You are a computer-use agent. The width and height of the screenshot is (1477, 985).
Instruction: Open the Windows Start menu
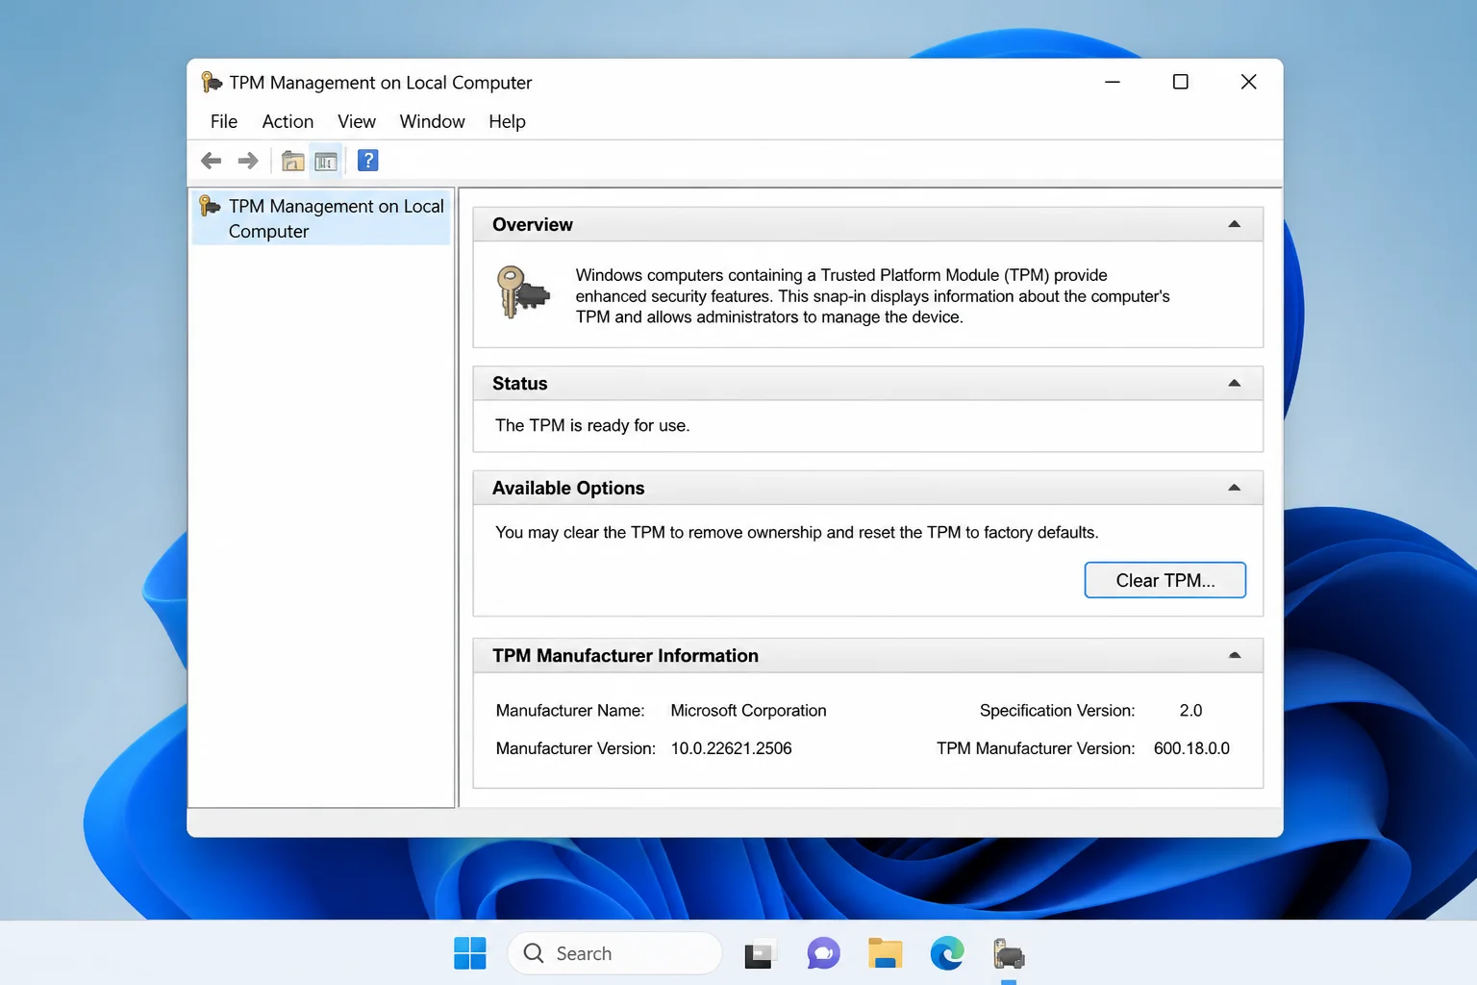(x=470, y=953)
